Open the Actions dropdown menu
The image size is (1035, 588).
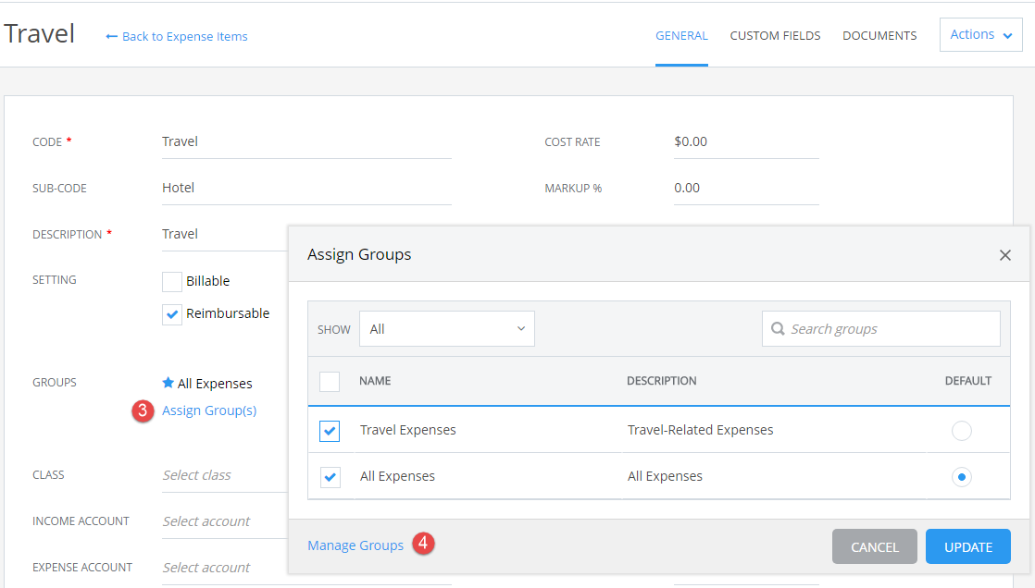(x=980, y=34)
